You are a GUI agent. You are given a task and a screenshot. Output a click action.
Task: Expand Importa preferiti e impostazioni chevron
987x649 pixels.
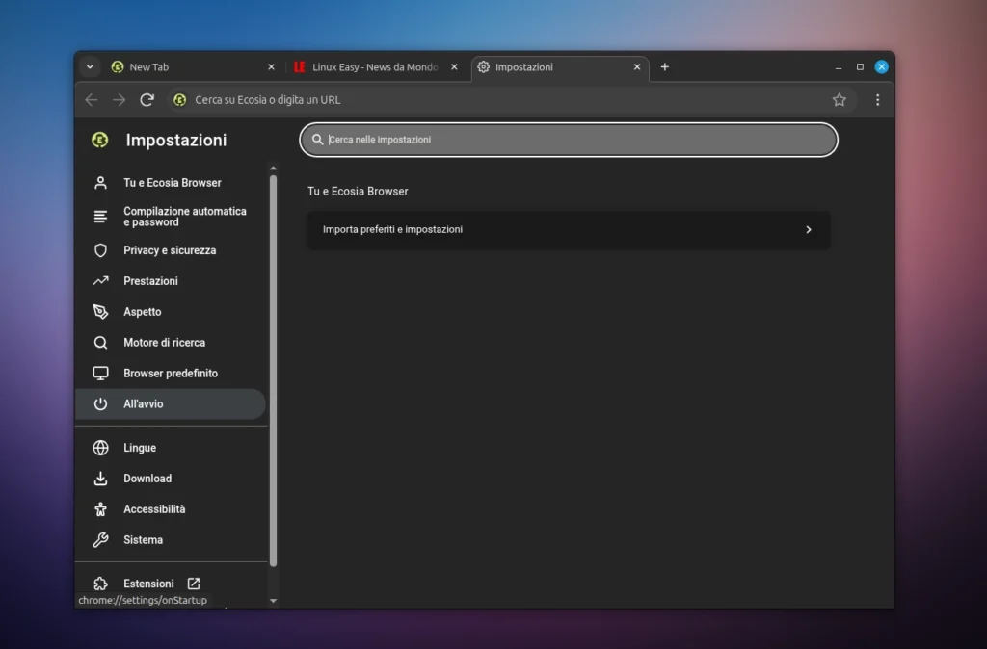click(808, 230)
